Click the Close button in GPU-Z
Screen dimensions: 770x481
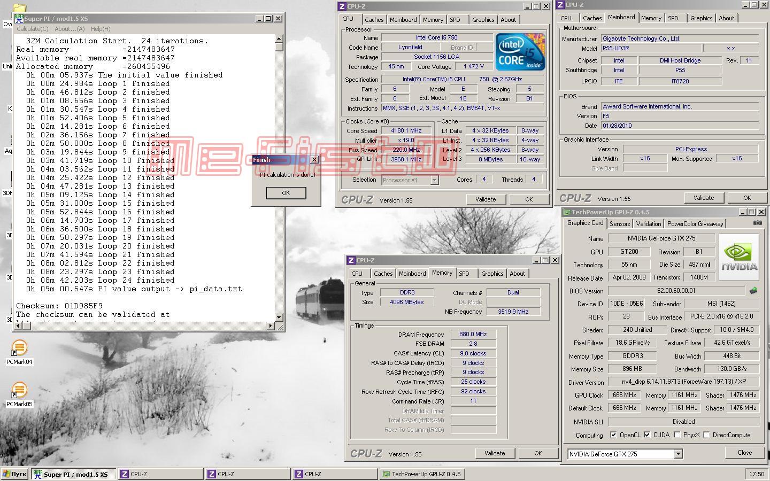745,453
